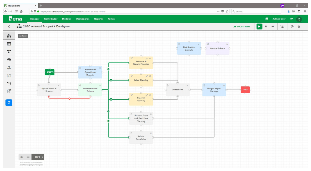Edit Revenue & Margin Planning with pencil

[x=147, y=59]
